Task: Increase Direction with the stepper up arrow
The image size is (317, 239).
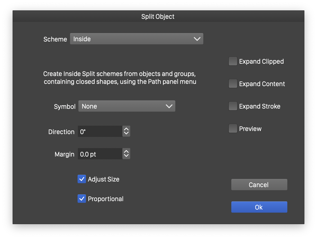Action: click(126, 129)
